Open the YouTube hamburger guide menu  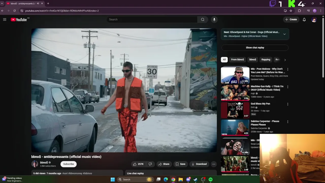5,19
